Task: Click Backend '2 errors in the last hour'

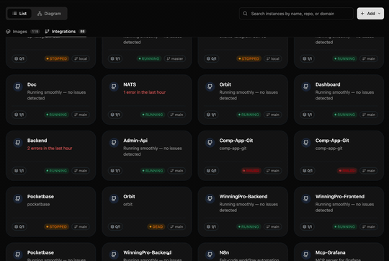Action: 50,149
